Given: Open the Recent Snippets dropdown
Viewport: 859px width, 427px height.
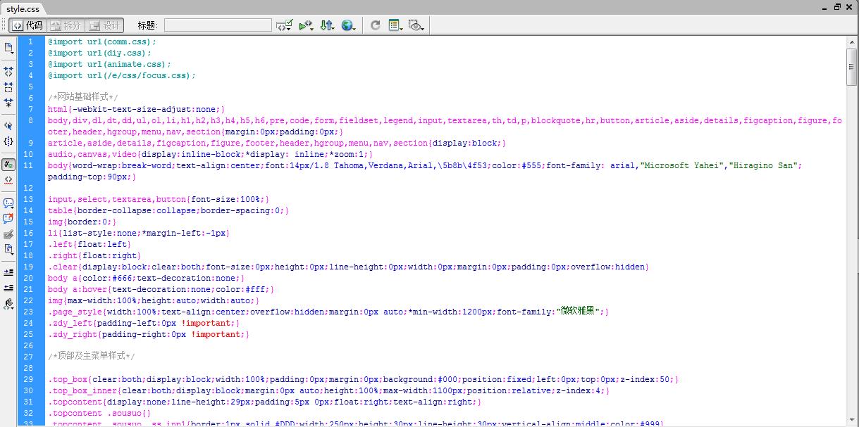Looking at the screenshot, I should tap(8, 249).
